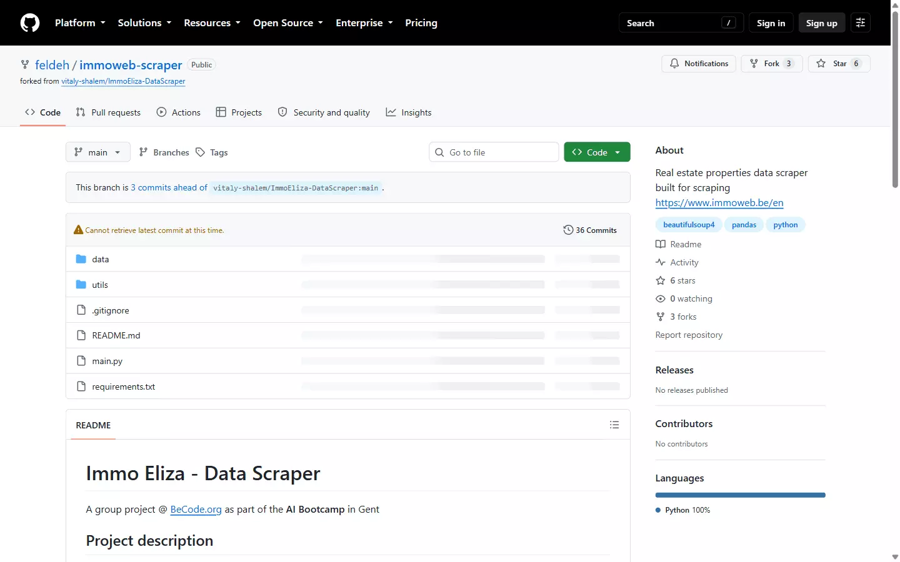
Task: Open the README.md file
Action: [116, 335]
